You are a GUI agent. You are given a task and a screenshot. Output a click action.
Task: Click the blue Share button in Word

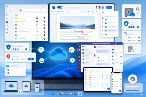pyautogui.click(x=109, y=7)
